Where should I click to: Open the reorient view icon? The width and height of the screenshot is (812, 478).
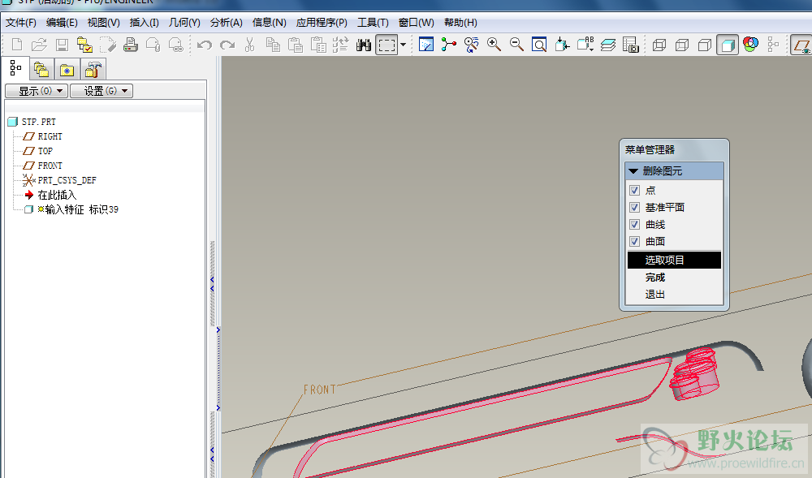(x=562, y=45)
